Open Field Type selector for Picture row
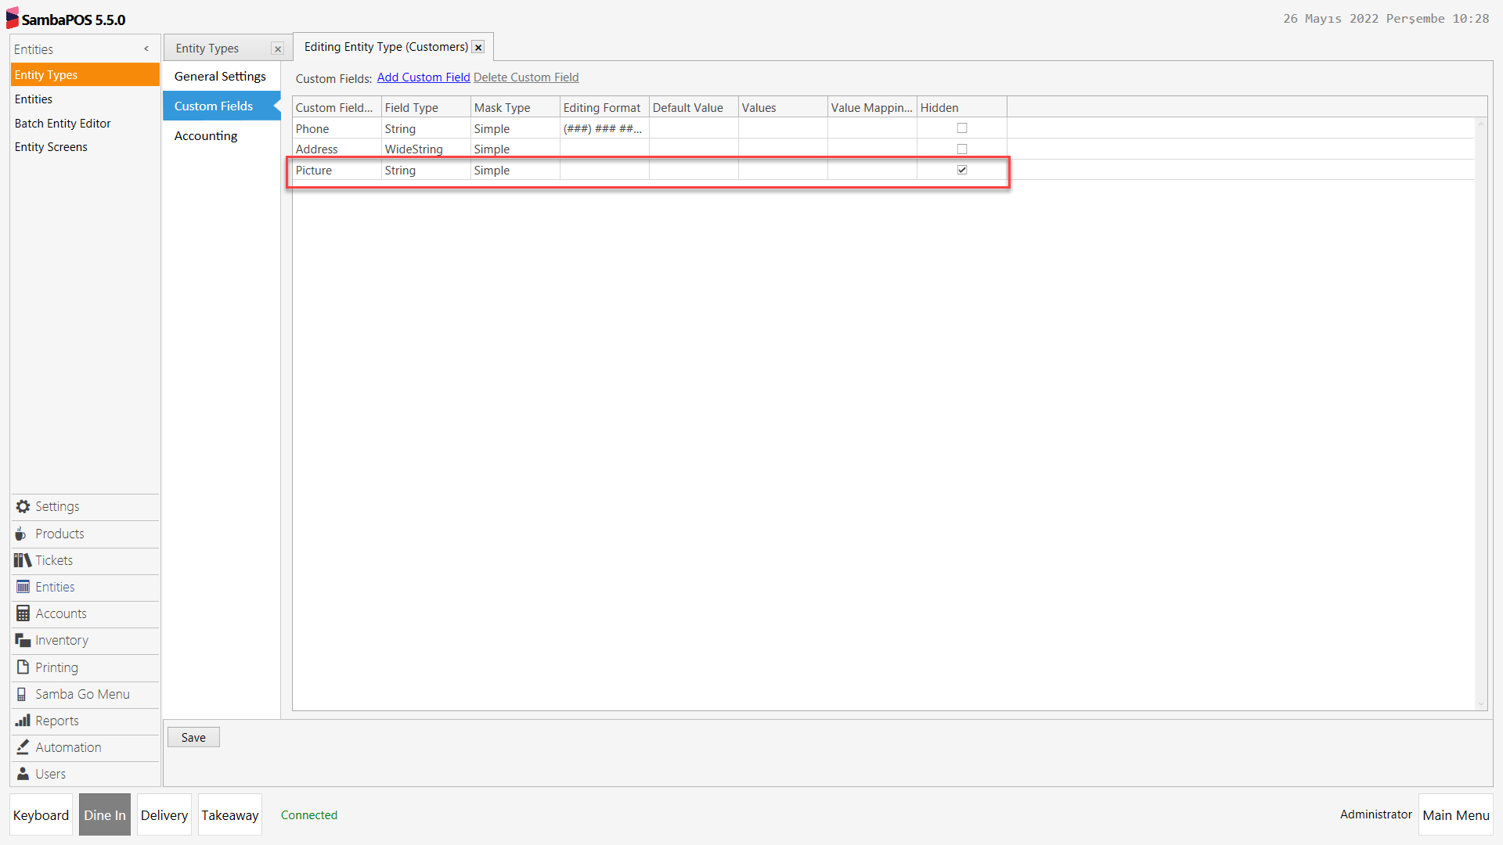This screenshot has height=845, width=1503. pos(425,170)
